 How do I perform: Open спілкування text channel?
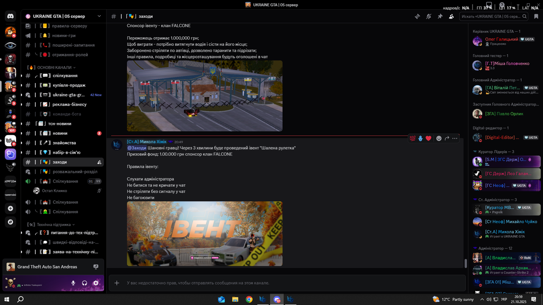tap(63, 76)
